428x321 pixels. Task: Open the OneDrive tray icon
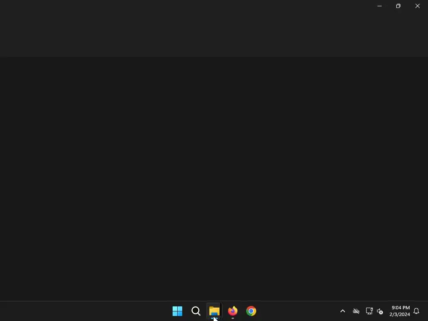(x=356, y=311)
